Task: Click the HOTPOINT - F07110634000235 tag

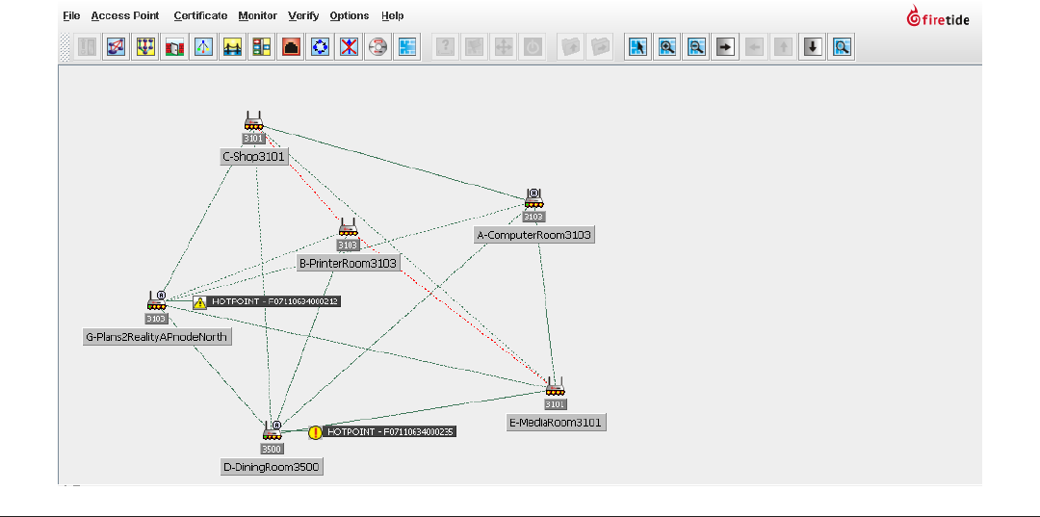Action: click(391, 431)
